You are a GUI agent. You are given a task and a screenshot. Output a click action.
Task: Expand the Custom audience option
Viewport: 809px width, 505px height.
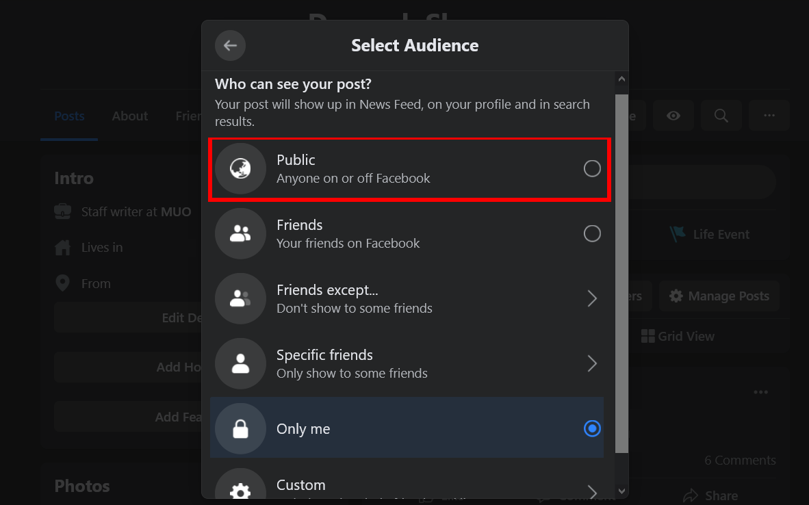click(592, 491)
